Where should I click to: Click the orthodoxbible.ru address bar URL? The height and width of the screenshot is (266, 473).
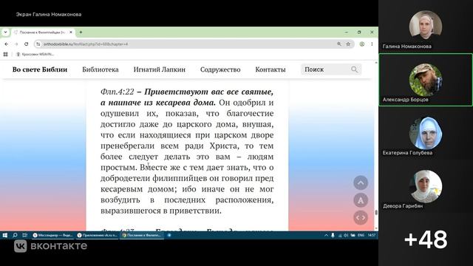point(86,44)
